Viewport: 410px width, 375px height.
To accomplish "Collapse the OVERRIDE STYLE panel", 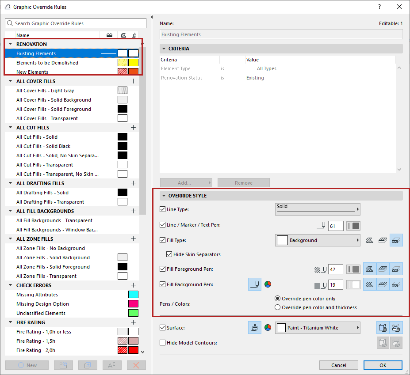I will click(x=164, y=196).
